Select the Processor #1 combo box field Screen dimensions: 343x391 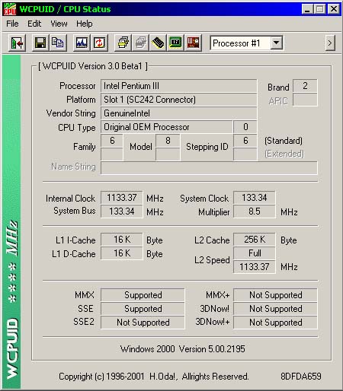tap(246, 43)
